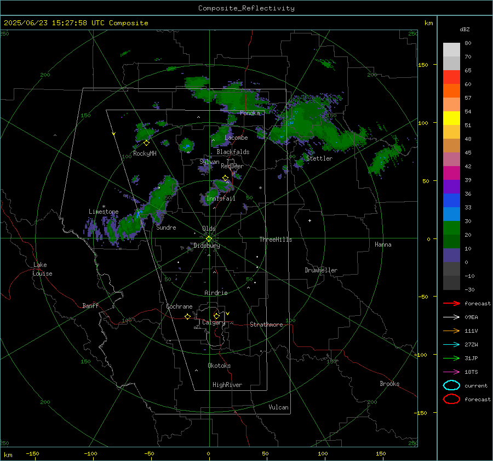Click the Brooks city label

(x=389, y=384)
